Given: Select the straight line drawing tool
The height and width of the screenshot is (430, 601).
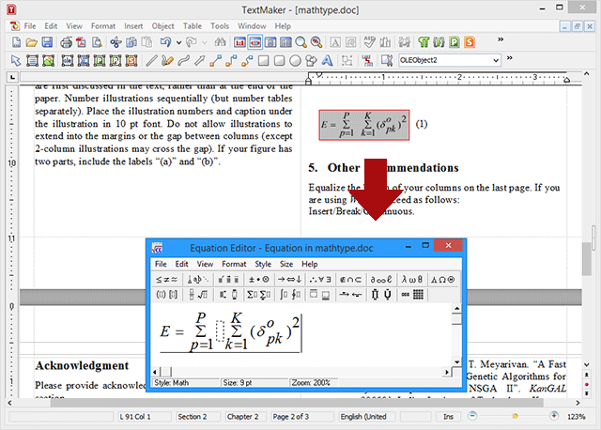Looking at the screenshot, I should tap(151, 60).
